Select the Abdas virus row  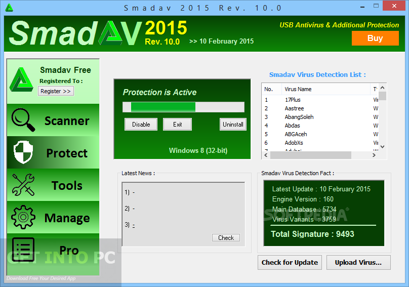pyautogui.click(x=320, y=126)
